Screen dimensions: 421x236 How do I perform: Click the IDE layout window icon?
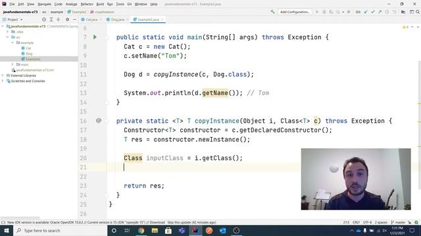(x=412, y=12)
